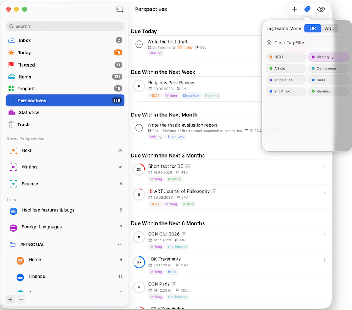Open note icon on CON Paris
This screenshot has width=352, height=310.
[174, 284]
